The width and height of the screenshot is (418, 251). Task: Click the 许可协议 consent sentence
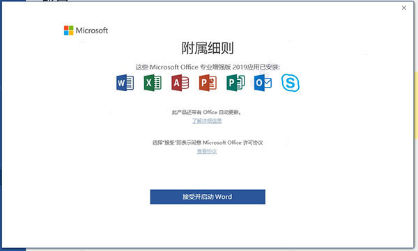pos(208,143)
